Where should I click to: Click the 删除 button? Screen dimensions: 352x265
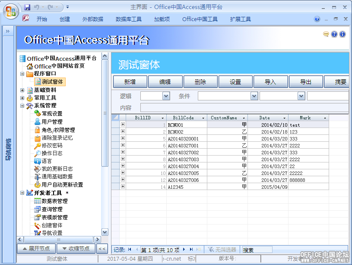[200, 82]
